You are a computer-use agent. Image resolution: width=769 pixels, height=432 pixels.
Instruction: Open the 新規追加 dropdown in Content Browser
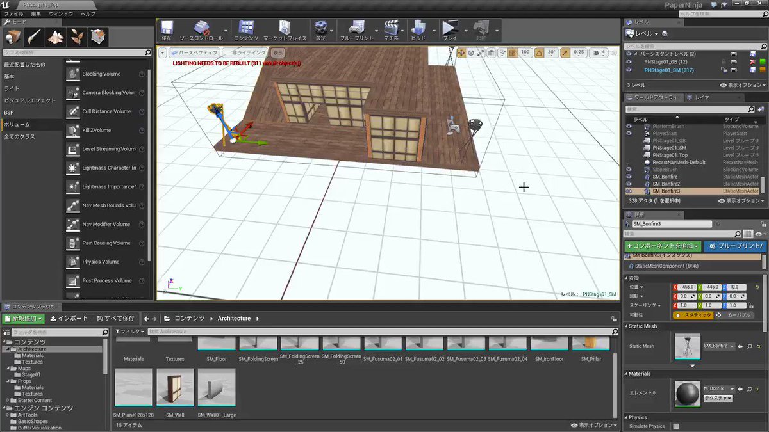[22, 318]
